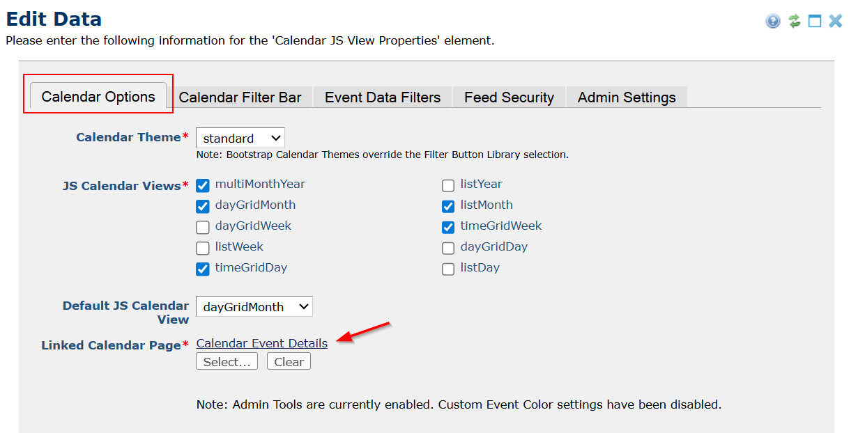The image size is (858, 433).
Task: Click the green refresh arrows icon
Action: [x=794, y=21]
